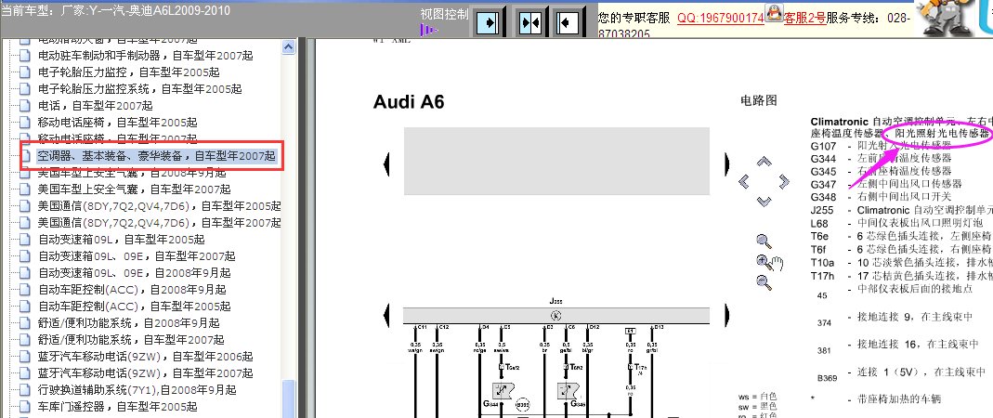Select 空调器、基本装备、豪华装备，自车型年2007起
This screenshot has width=993, height=418.
[x=156, y=156]
